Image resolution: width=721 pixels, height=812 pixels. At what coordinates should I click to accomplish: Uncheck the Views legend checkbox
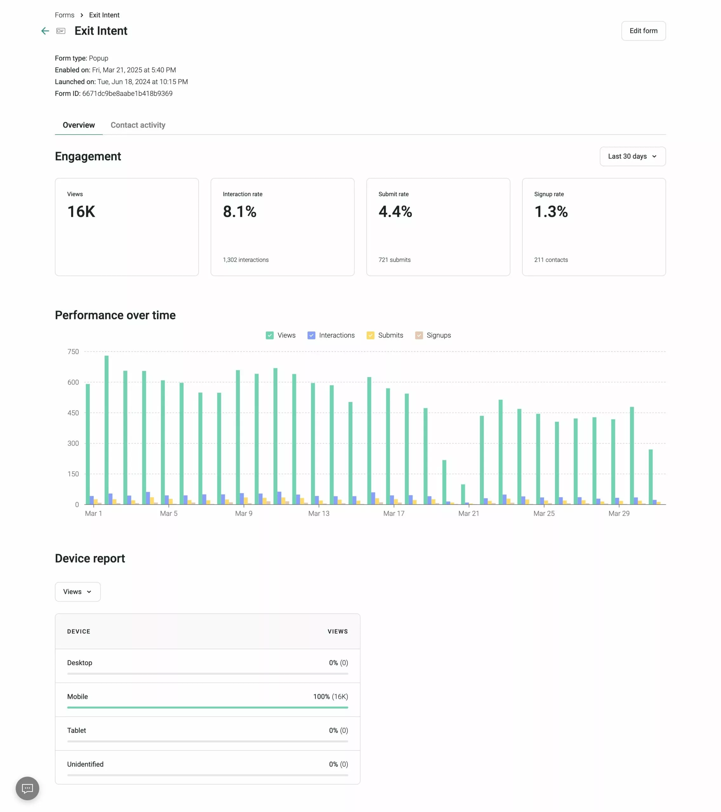coord(269,335)
